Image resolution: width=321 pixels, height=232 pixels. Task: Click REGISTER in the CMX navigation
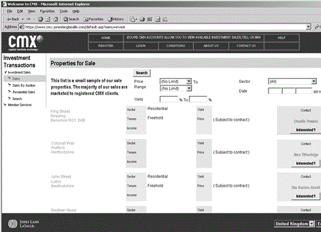(x=106, y=46)
